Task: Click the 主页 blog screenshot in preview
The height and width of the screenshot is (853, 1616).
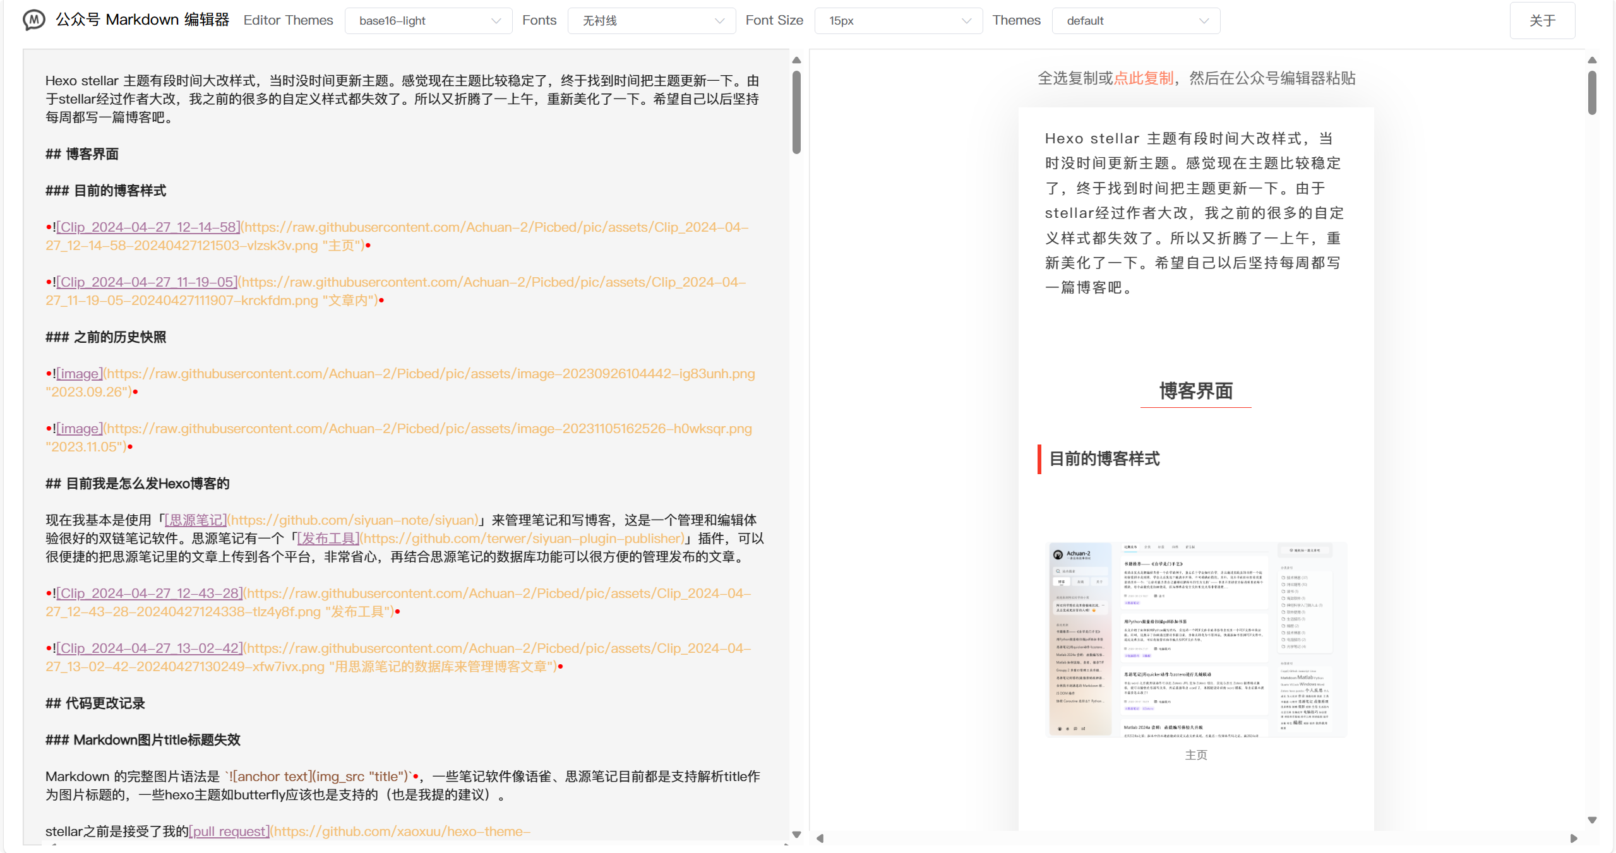Action: coord(1196,639)
